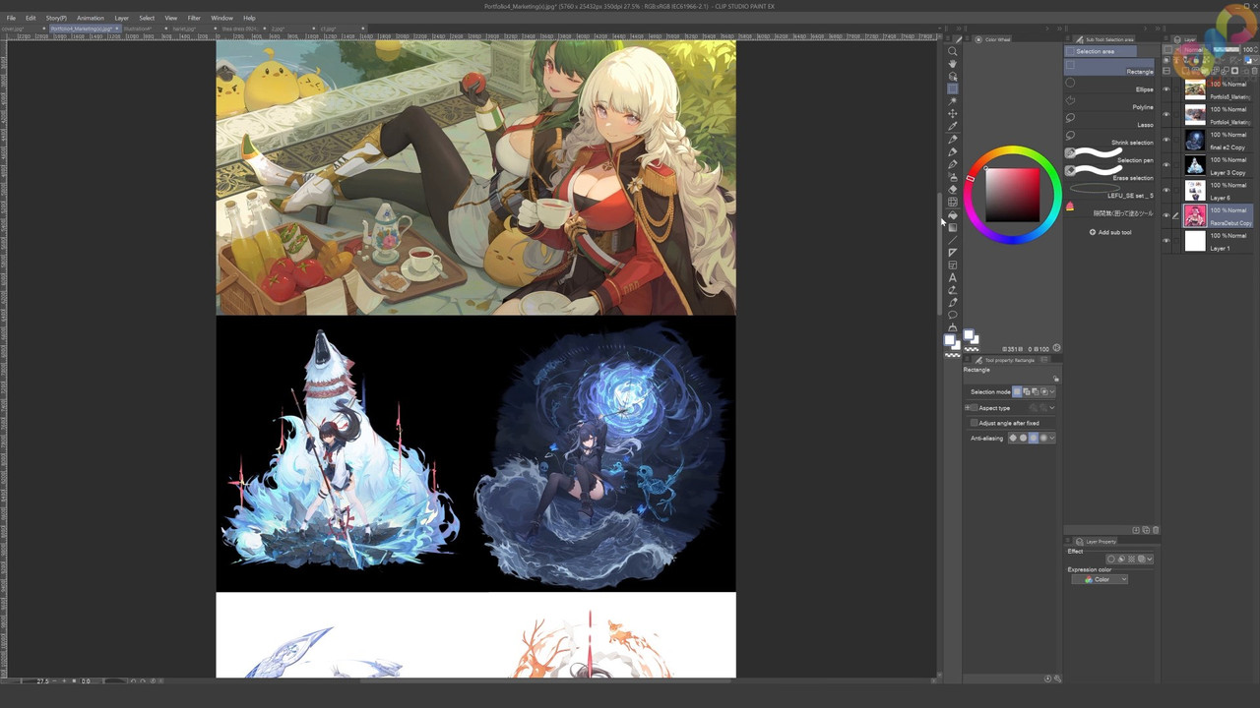Select the Ruler tool

pyautogui.click(x=952, y=253)
